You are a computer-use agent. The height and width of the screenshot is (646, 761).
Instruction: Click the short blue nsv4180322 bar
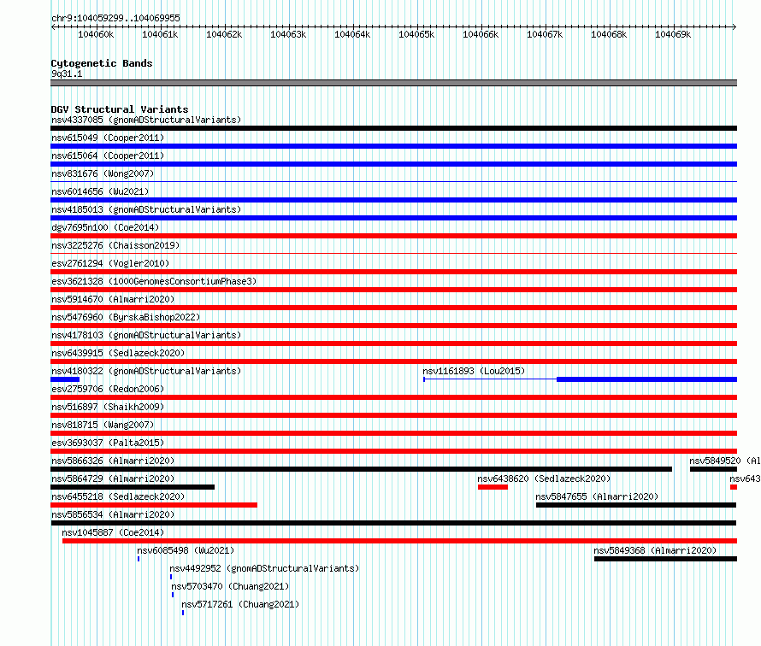(x=65, y=379)
